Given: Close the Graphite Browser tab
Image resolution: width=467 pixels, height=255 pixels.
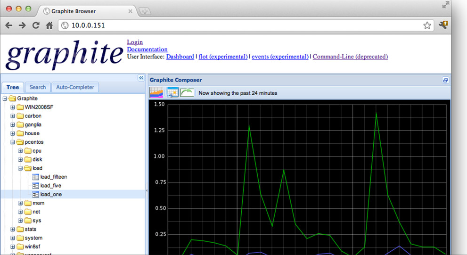Looking at the screenshot, I should 130,11.
